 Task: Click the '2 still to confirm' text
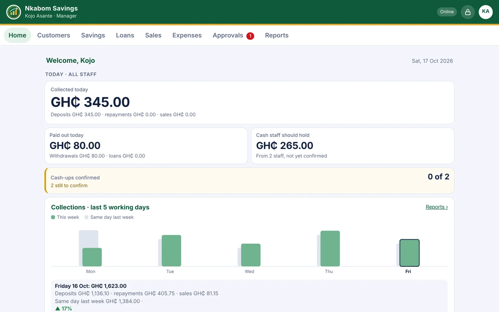coord(69,185)
